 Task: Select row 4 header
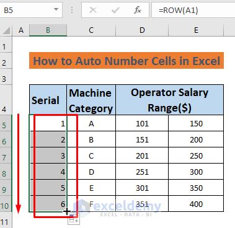click(x=6, y=100)
